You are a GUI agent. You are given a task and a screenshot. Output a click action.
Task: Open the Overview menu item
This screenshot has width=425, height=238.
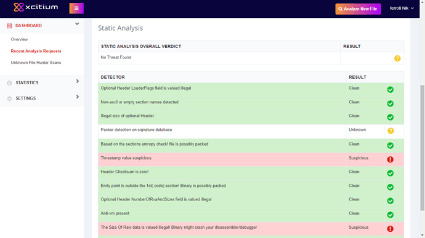click(19, 39)
